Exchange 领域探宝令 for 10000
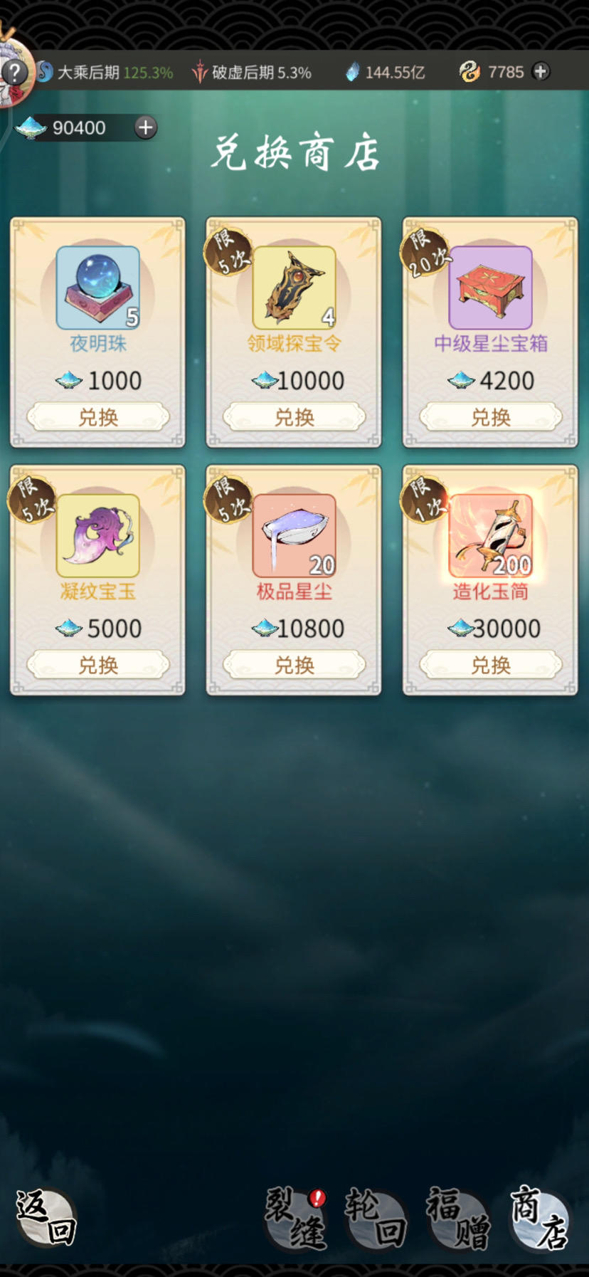 (294, 417)
